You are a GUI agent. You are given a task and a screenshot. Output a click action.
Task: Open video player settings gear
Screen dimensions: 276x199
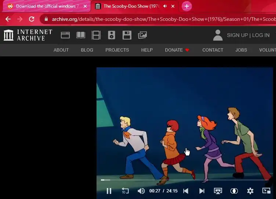click(250, 191)
